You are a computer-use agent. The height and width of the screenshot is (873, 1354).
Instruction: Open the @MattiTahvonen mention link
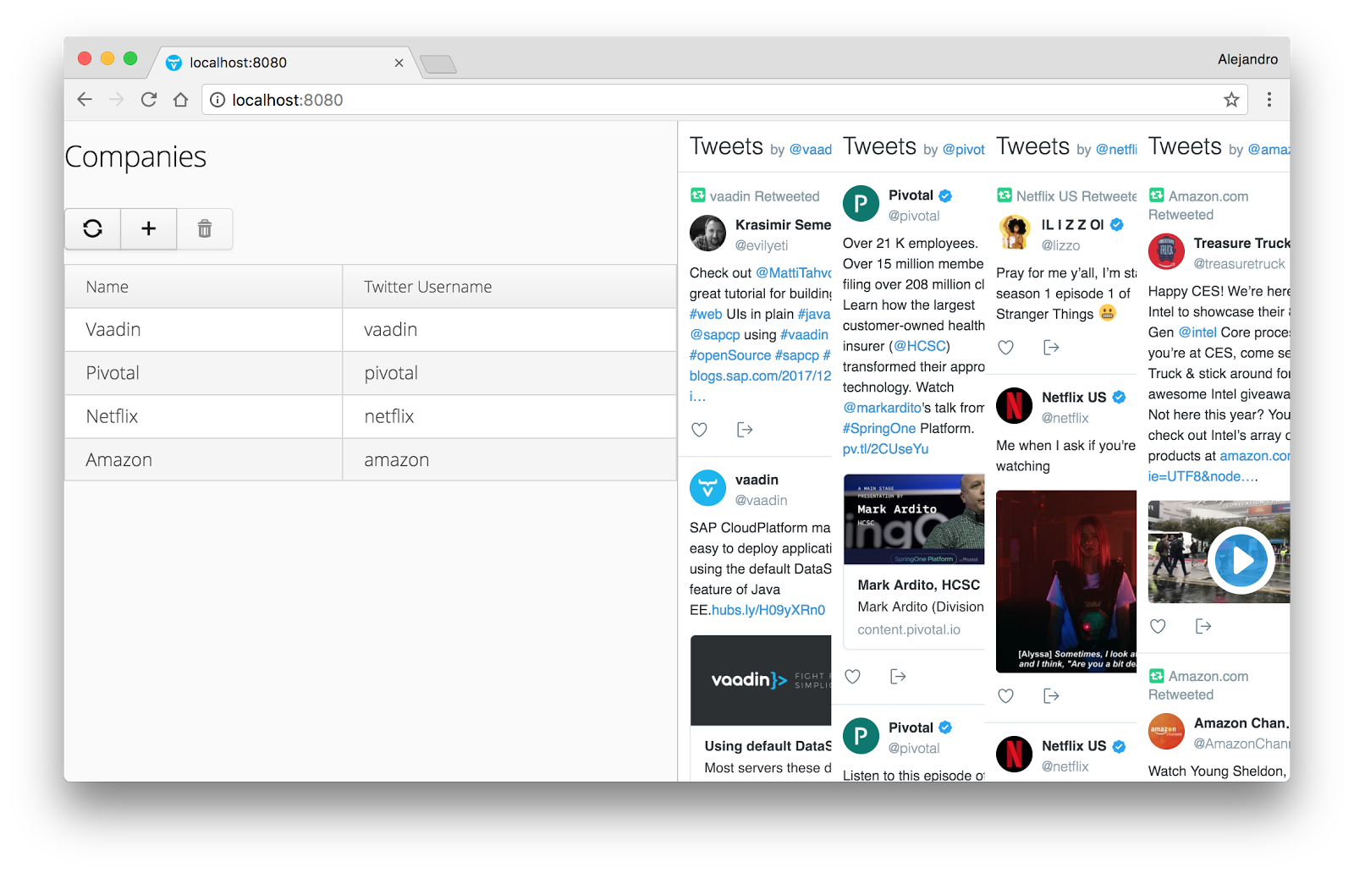[793, 273]
